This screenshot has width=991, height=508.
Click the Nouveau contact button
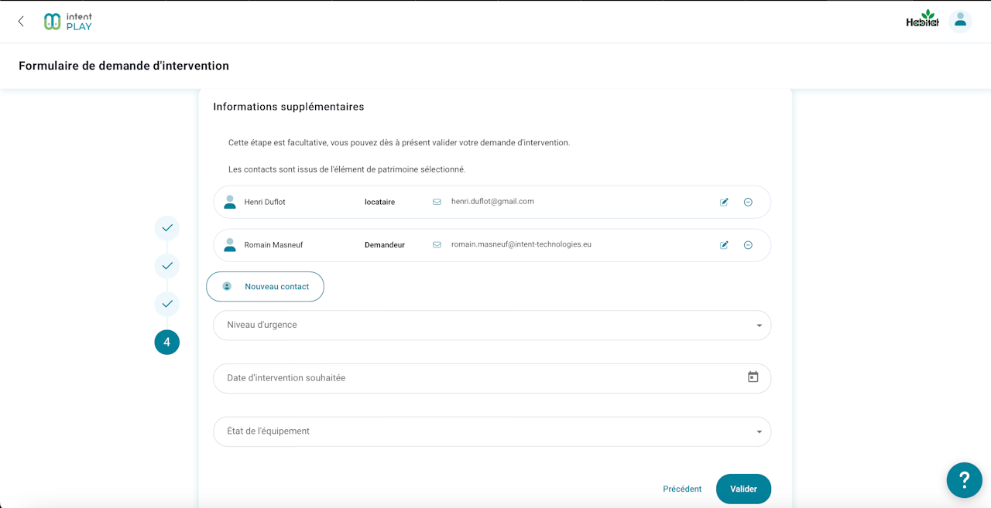pyautogui.click(x=265, y=287)
